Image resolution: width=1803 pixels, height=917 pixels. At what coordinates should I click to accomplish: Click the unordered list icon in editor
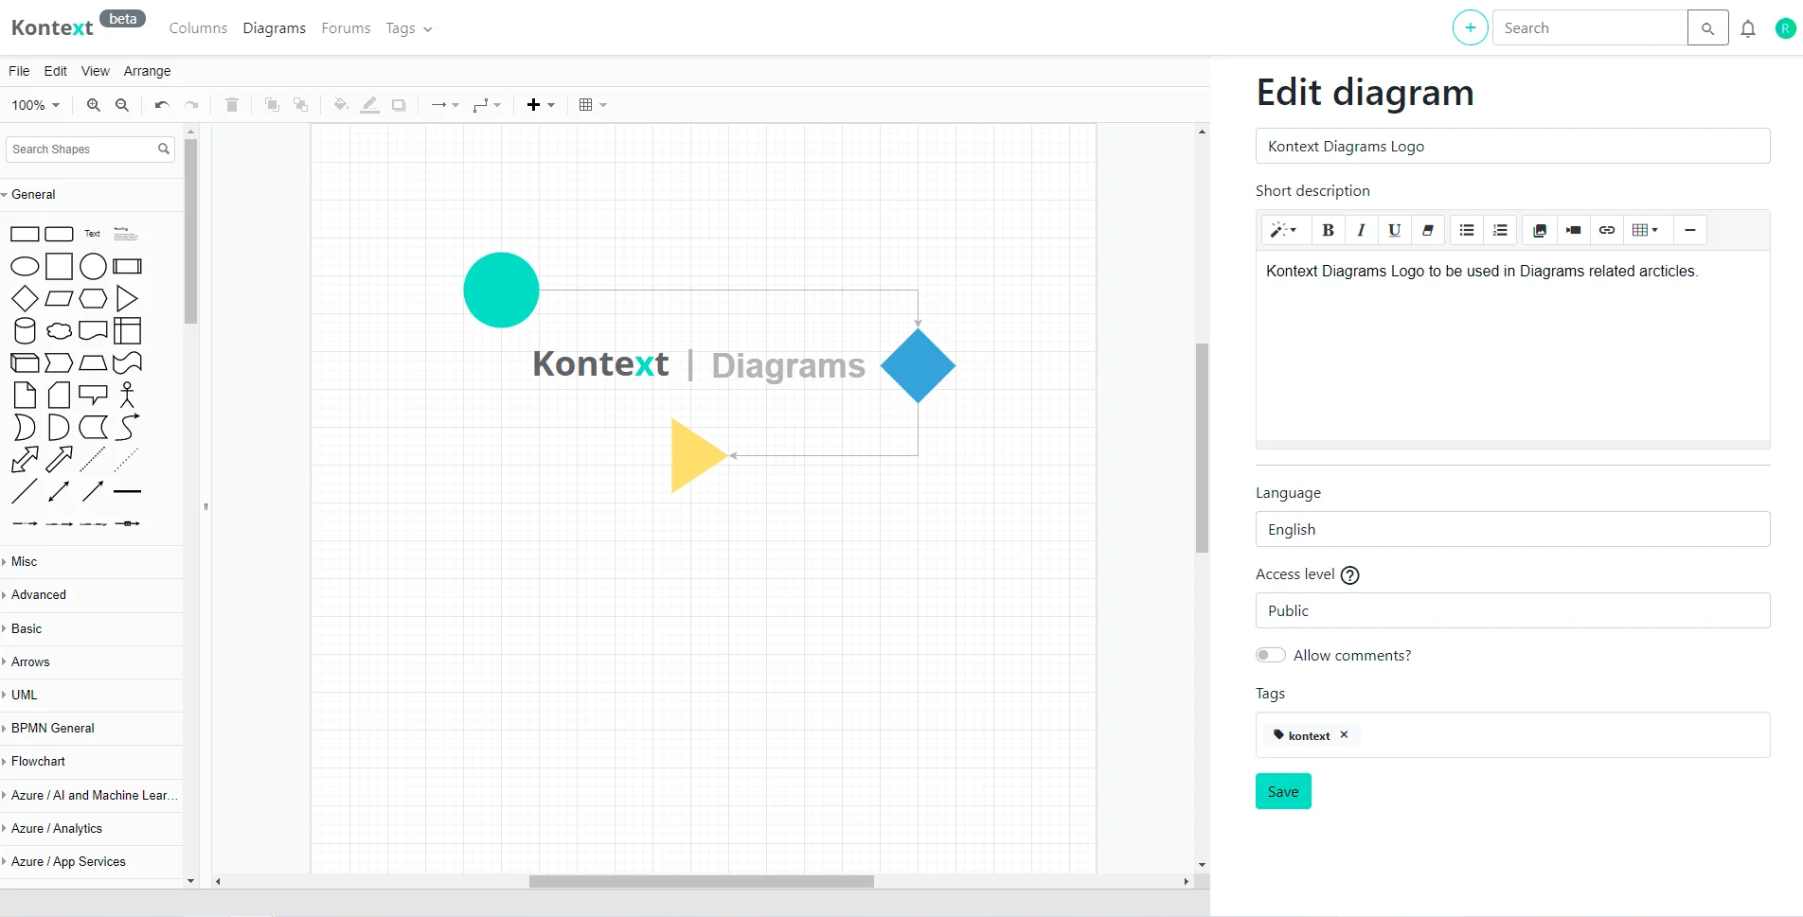click(x=1467, y=230)
